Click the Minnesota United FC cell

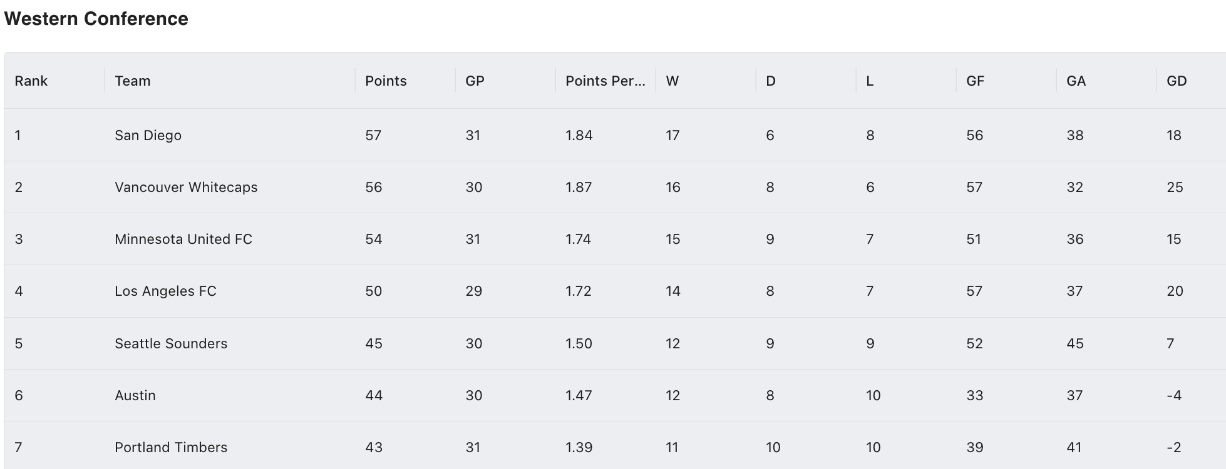click(x=230, y=239)
